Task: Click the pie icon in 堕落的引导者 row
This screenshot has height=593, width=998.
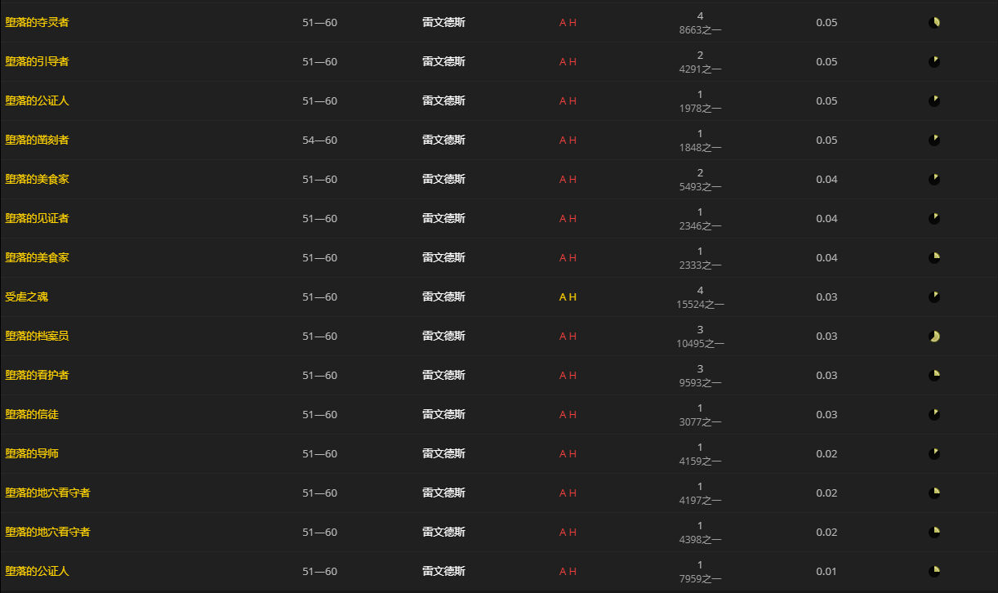Action: [934, 61]
